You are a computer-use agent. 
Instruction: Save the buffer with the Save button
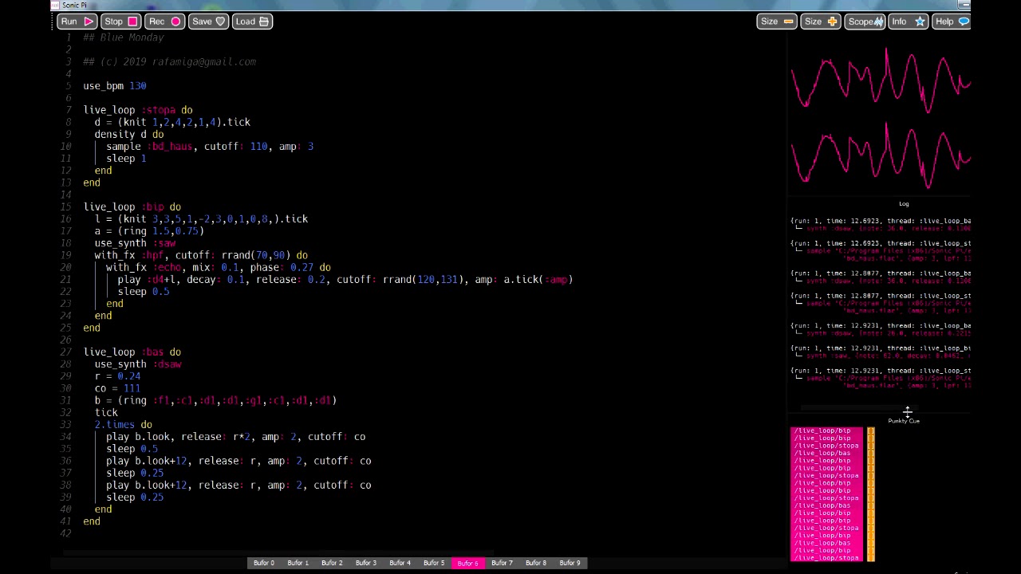209,22
